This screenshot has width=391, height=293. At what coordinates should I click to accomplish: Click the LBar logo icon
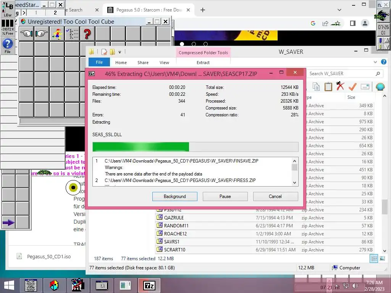pyautogui.click(x=8, y=9)
